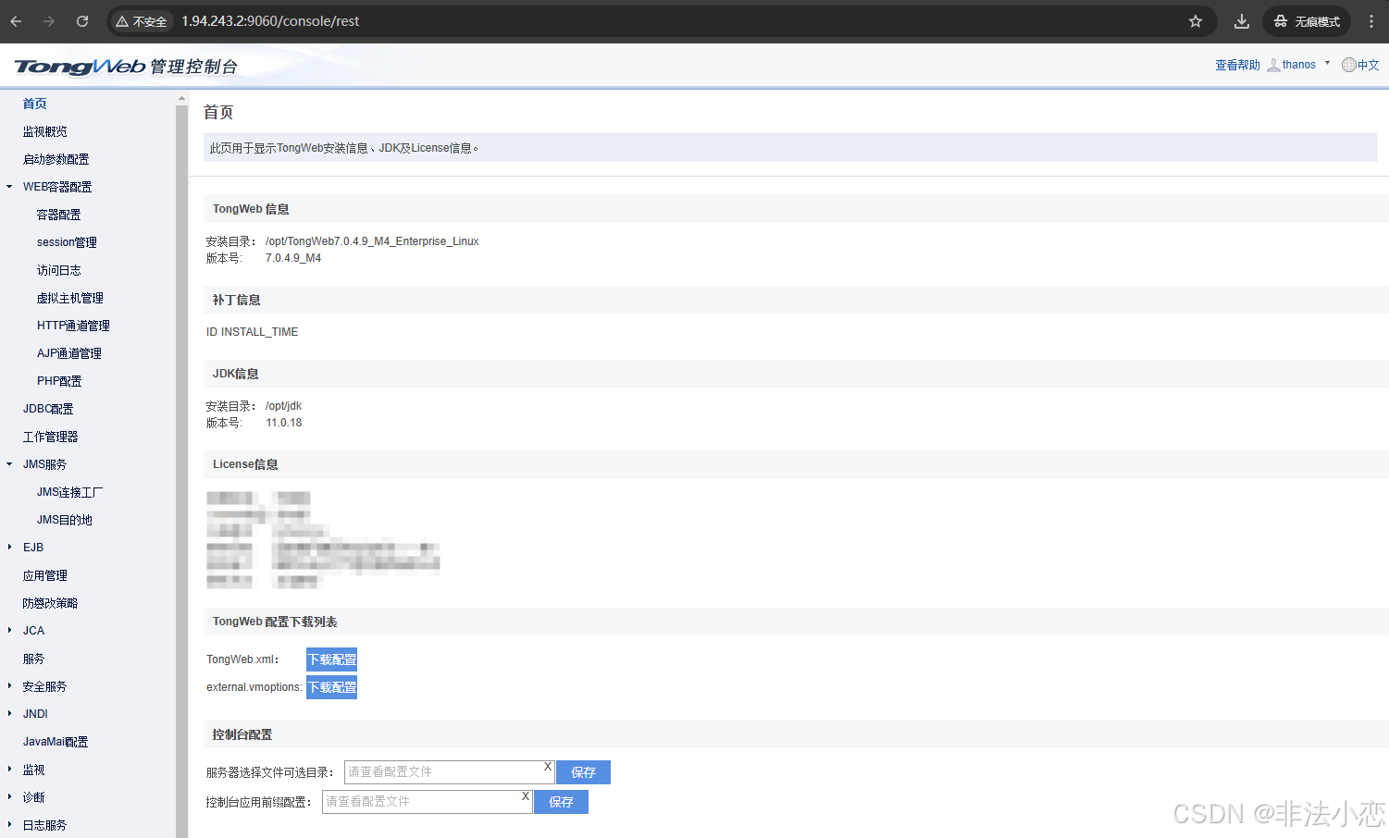Open AJP通道管理
This screenshot has width=1389, height=838.
click(x=69, y=353)
